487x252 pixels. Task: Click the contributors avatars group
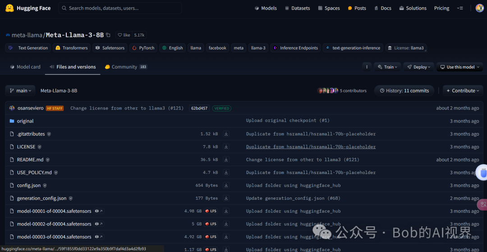tap(328, 91)
